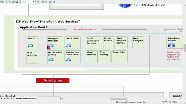Click the "Application Pool 2" heading
The height and width of the screenshot is (104, 186).
[34, 27]
